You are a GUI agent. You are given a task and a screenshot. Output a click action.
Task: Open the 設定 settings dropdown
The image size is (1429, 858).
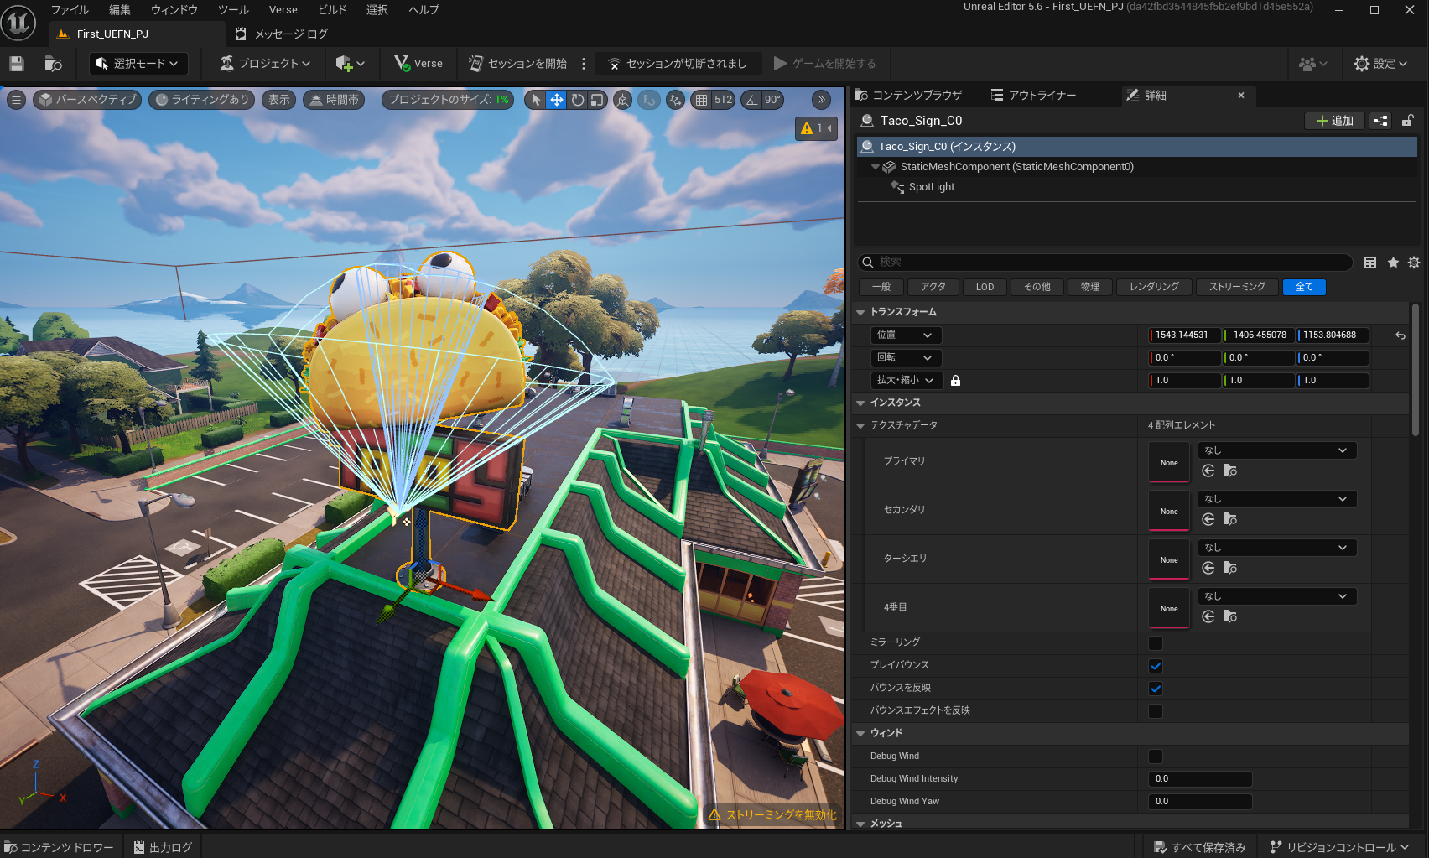pyautogui.click(x=1380, y=64)
